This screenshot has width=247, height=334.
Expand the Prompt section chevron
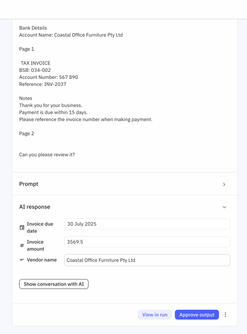click(x=224, y=184)
